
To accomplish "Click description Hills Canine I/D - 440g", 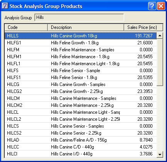I will 72,154.
